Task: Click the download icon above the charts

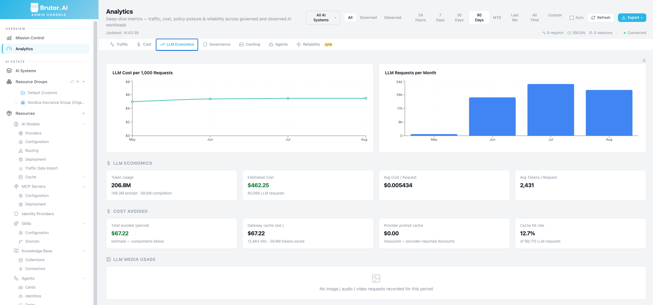Action: (644, 60)
